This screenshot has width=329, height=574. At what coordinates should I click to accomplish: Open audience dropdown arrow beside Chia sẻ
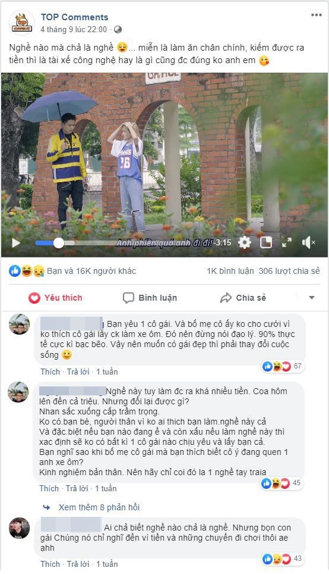point(312,298)
